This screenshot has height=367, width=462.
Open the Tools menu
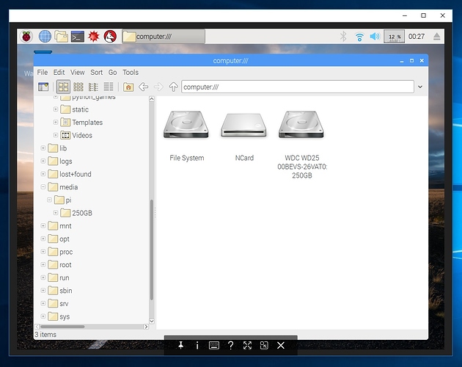(x=131, y=72)
